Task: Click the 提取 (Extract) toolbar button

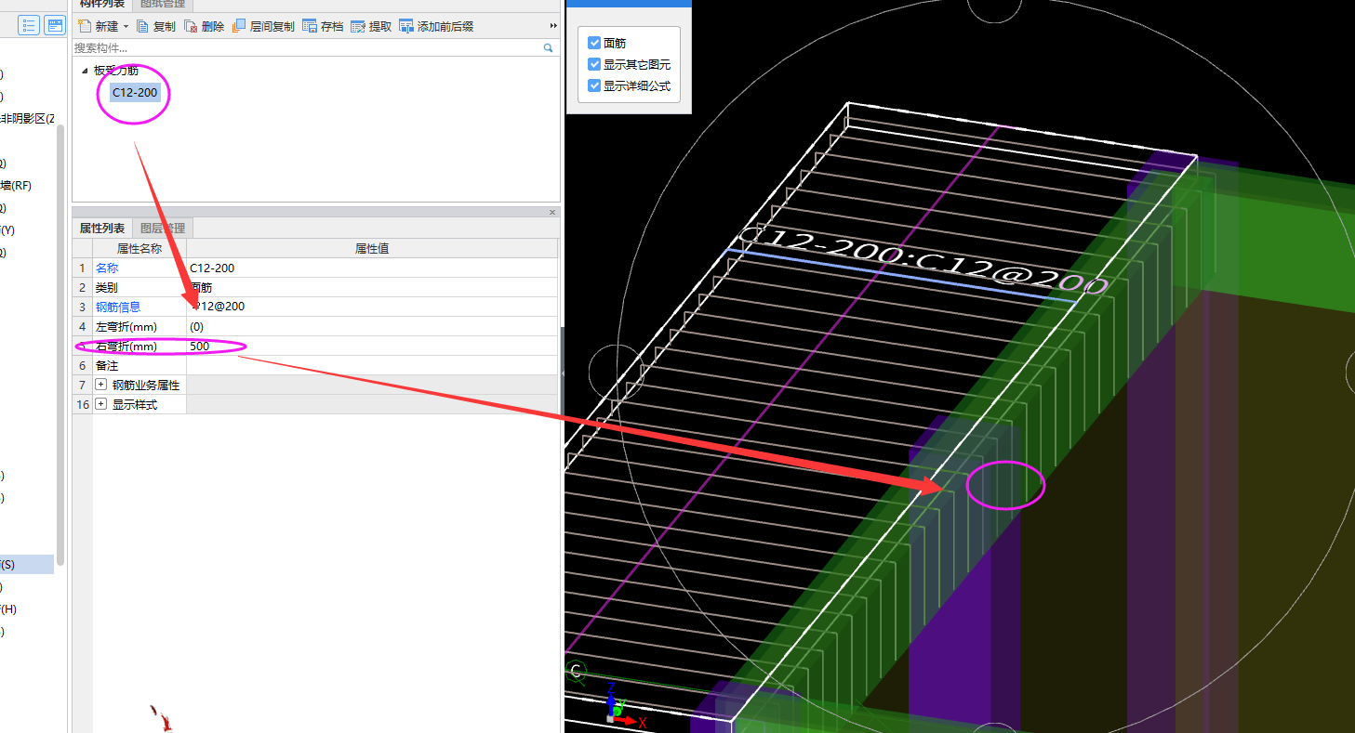Action: tap(371, 26)
